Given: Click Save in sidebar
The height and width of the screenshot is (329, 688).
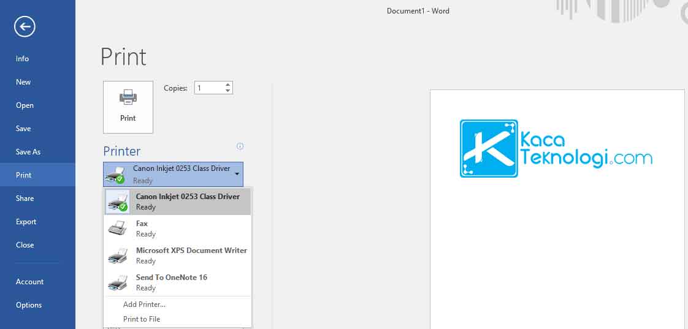Looking at the screenshot, I should click(23, 129).
